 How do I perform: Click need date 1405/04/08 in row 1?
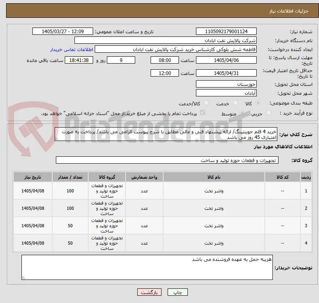coord(33,191)
